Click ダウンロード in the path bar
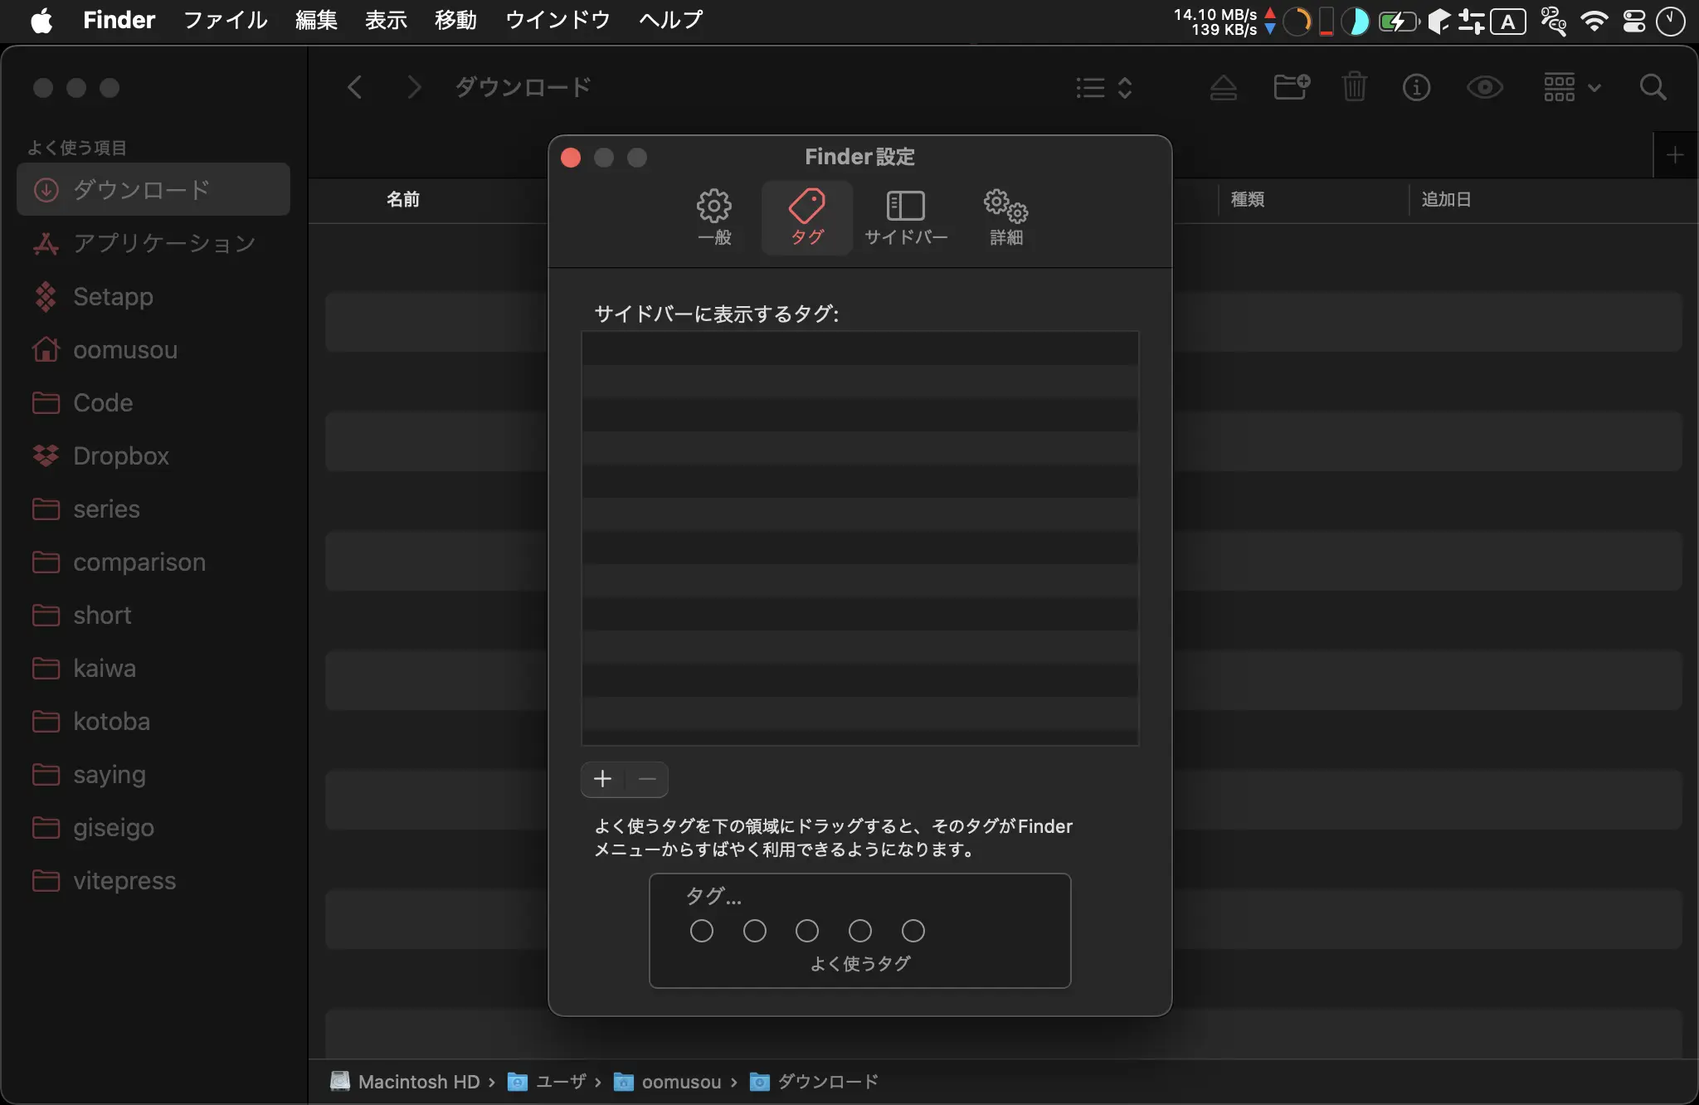Image resolution: width=1699 pixels, height=1105 pixels. click(x=814, y=1082)
